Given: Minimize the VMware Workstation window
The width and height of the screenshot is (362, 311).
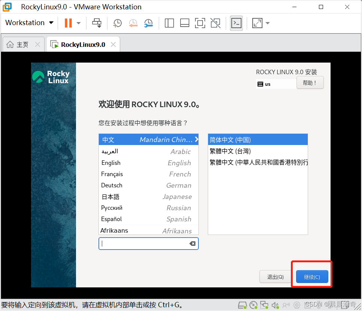Looking at the screenshot, I should (294, 7).
